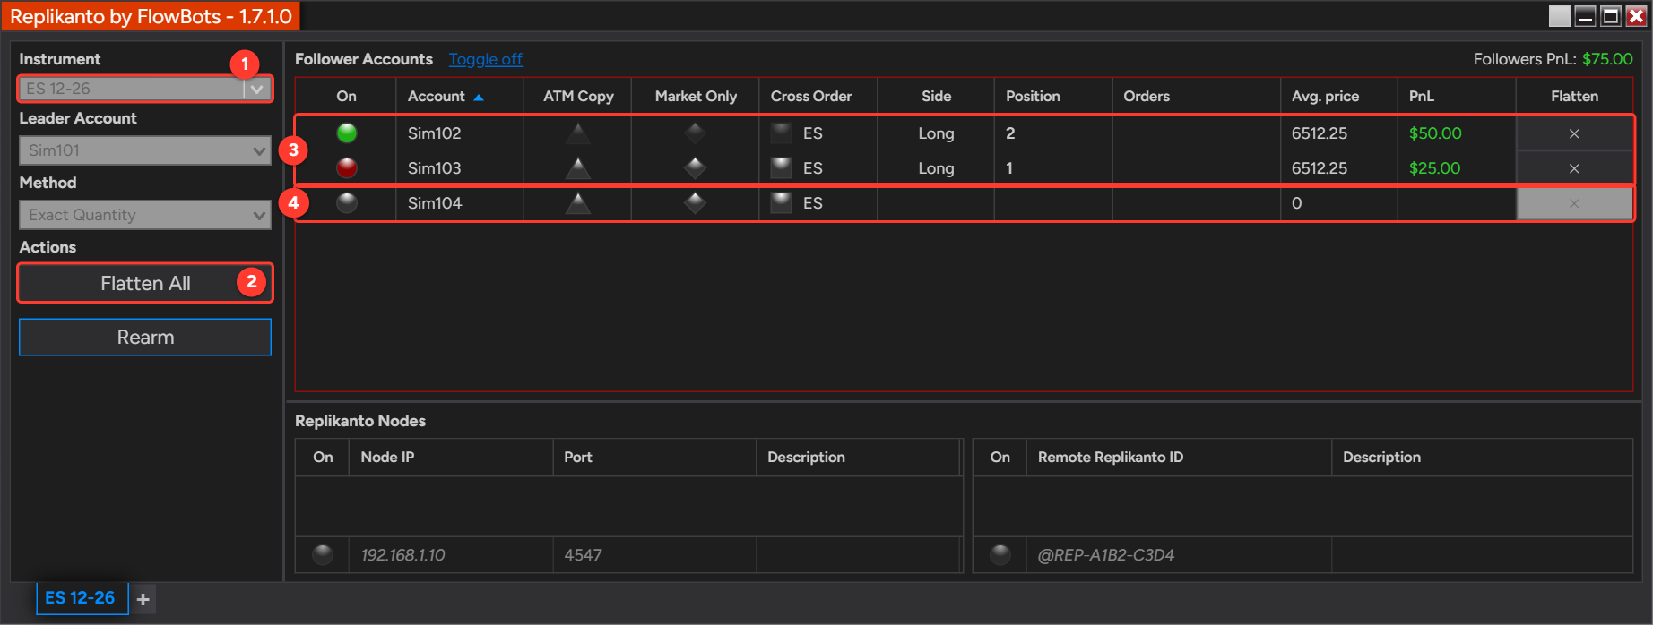Open the Instrument dropdown showing ES 12-26
1653x625 pixels.
pyautogui.click(x=145, y=89)
